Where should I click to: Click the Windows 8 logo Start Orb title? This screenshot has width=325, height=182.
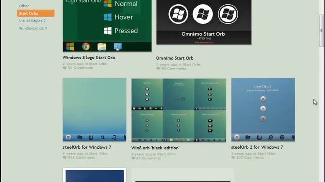click(x=89, y=57)
